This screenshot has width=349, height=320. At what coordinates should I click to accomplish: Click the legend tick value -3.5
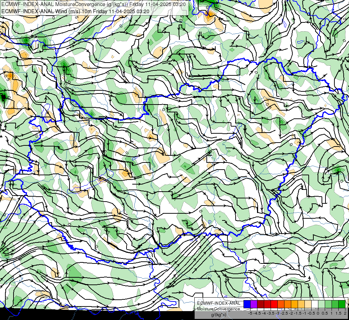point(271,313)
